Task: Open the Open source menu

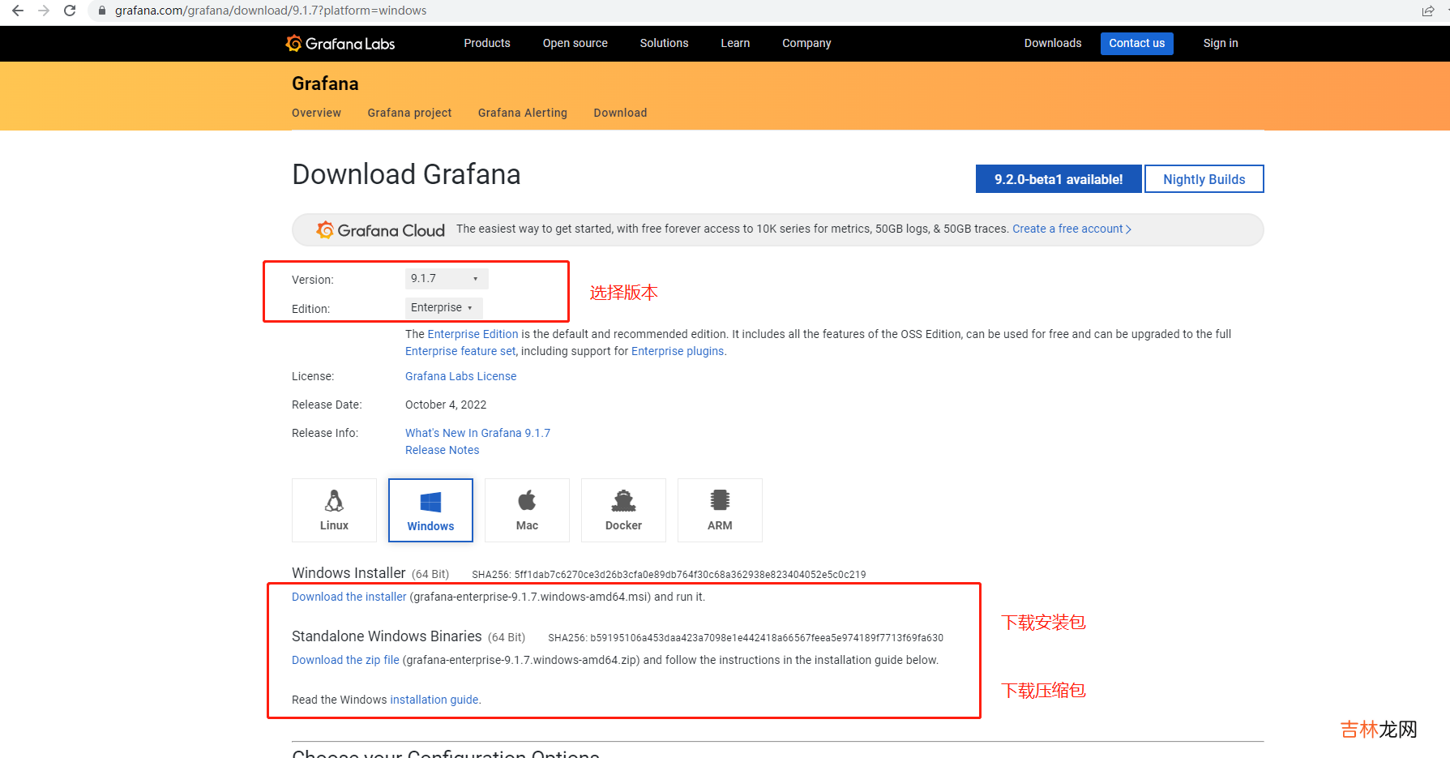Action: [575, 43]
